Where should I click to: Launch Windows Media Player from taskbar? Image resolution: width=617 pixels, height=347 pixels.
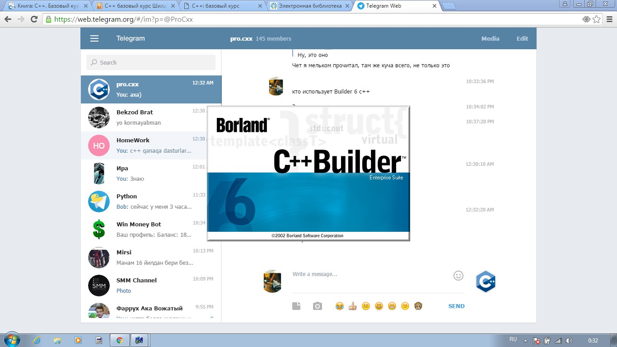tap(78, 340)
